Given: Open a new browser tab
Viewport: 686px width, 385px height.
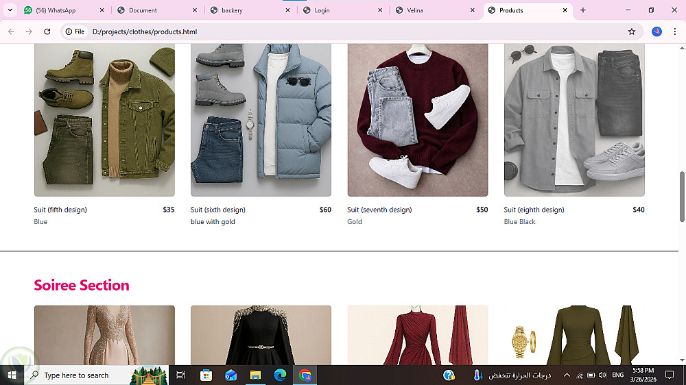Looking at the screenshot, I should pyautogui.click(x=582, y=10).
